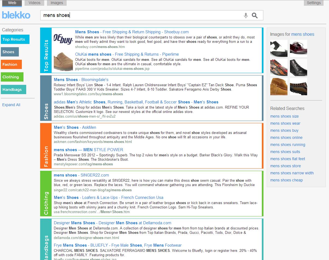This screenshot has width=329, height=260.
Task: Click the magnifying glass search icon
Action: (x=255, y=16)
